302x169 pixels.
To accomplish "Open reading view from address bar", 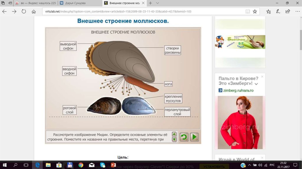I will coord(247,11).
